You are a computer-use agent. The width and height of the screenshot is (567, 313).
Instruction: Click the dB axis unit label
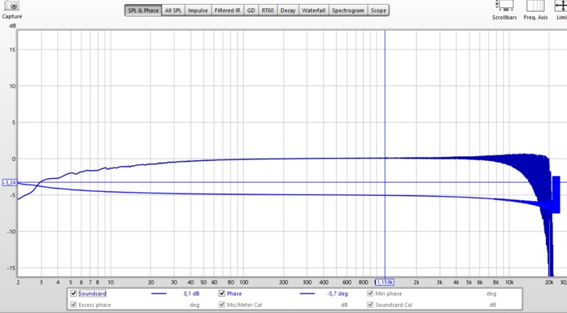[x=13, y=25]
